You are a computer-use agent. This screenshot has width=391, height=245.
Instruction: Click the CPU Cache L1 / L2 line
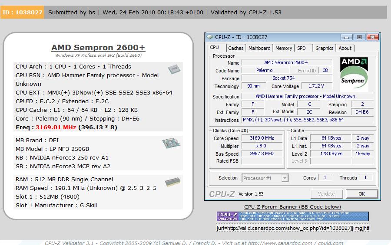tap(76, 110)
